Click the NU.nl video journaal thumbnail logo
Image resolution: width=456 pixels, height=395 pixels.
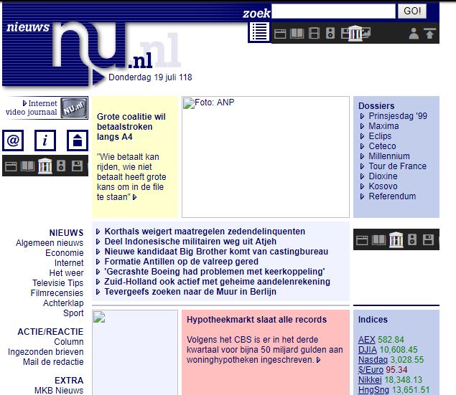tap(74, 108)
